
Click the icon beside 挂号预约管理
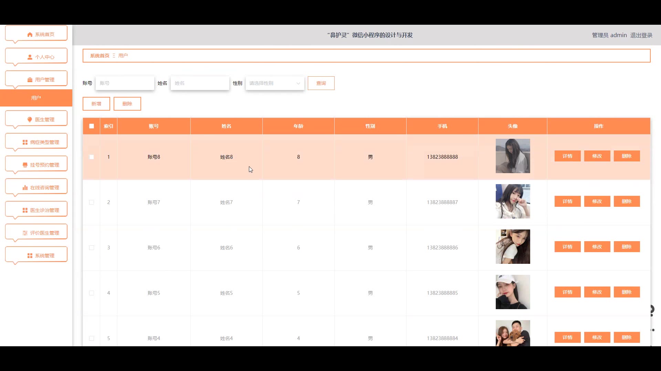[x=25, y=165]
